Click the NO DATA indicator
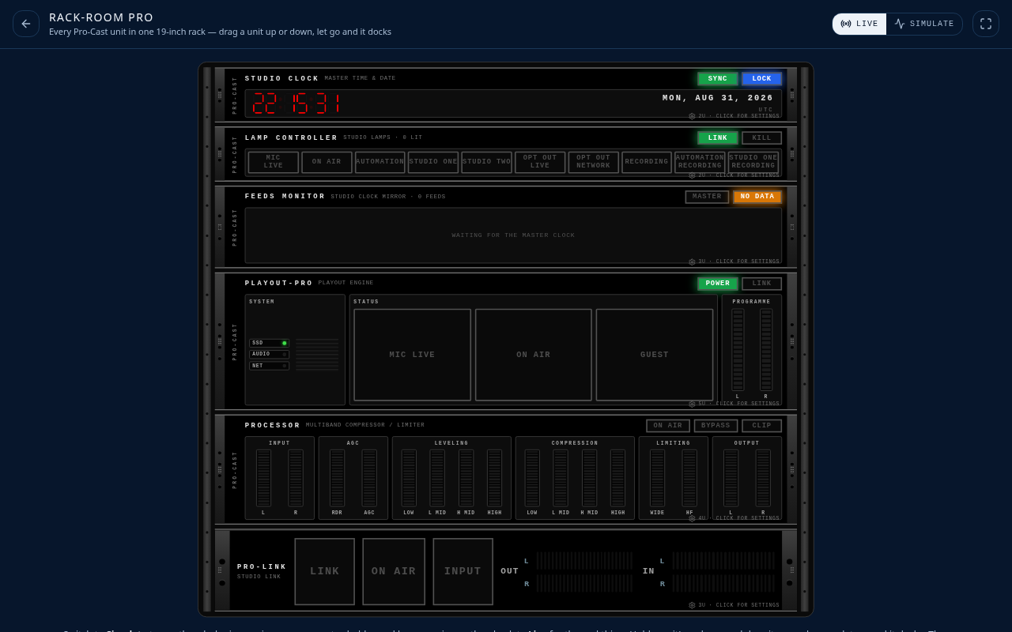Image resolution: width=1012 pixels, height=632 pixels. [x=757, y=197]
